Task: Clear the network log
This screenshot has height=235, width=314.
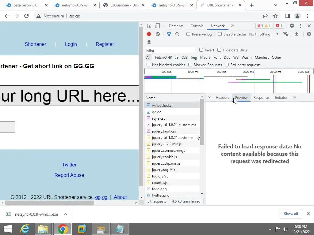Action: 158,34
